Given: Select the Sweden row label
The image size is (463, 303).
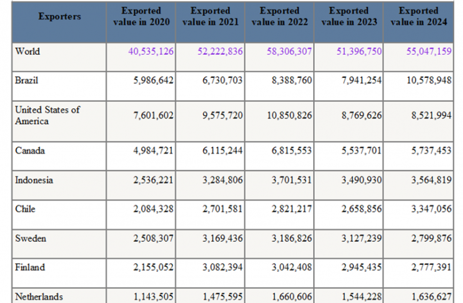Looking at the screenshot, I should [x=31, y=238].
